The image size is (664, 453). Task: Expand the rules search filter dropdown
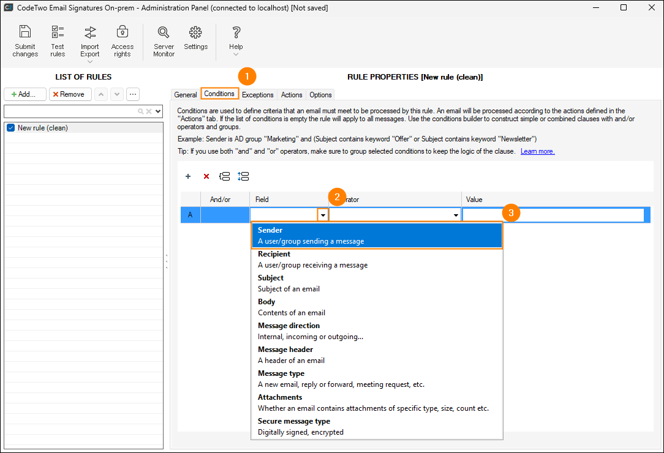click(158, 111)
